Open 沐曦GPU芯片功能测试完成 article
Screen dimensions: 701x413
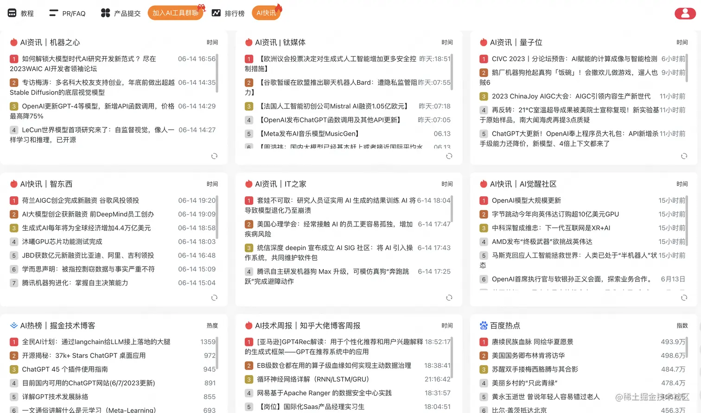pos(62,242)
